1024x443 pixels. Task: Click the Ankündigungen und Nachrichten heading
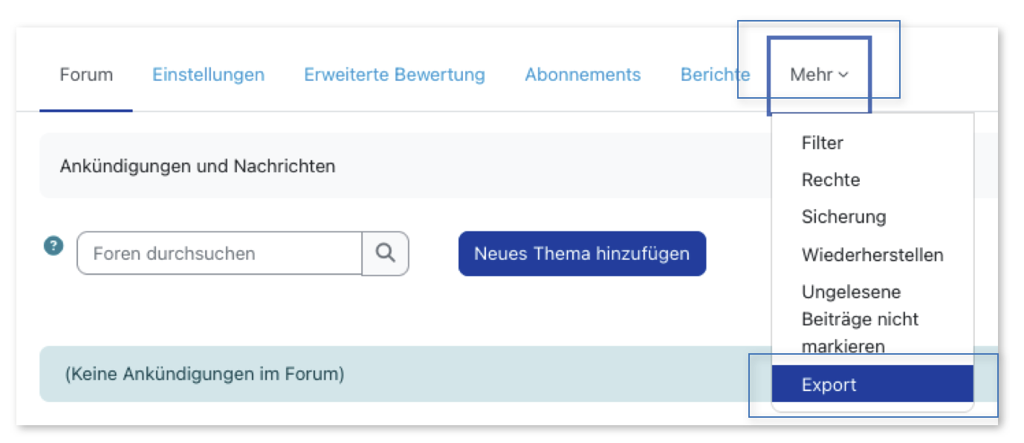198,165
